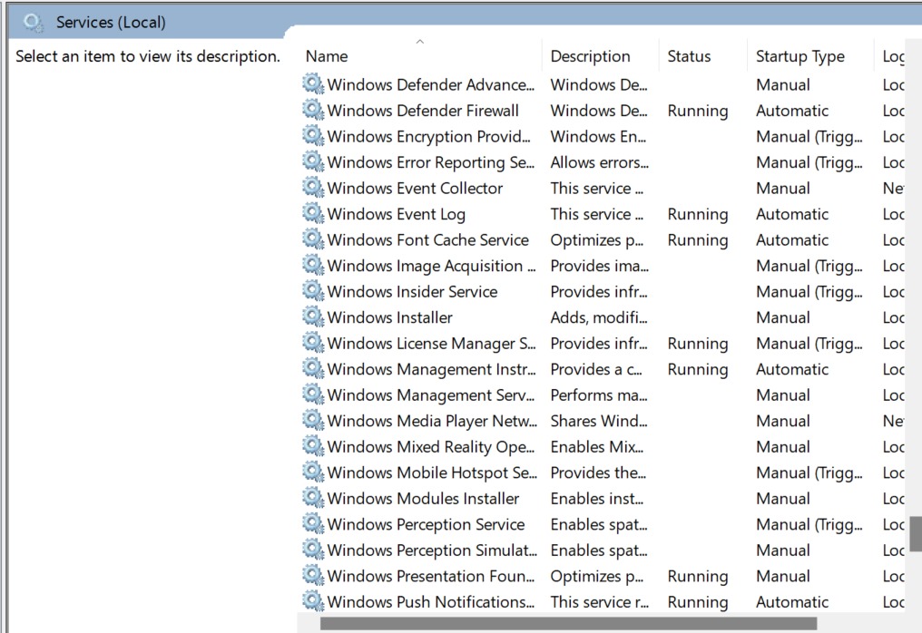Click the Services (Local) header icon
Viewport: 922px width, 633px height.
click(x=33, y=22)
